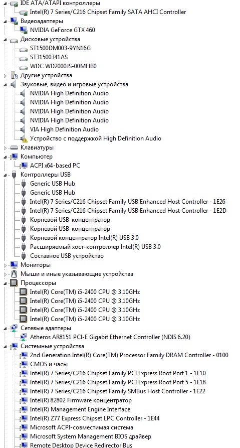The width and height of the screenshot is (240, 448).
Task: Select Intel Z77 Express Chipset LPC Controller
Action: [x=95, y=418]
